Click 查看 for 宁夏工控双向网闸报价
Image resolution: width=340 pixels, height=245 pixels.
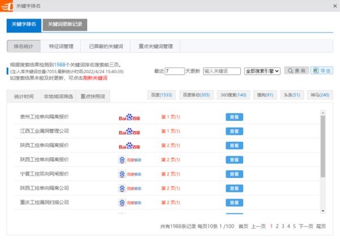click(x=234, y=174)
